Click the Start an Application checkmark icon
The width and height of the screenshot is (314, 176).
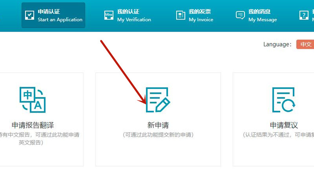coord(30,15)
